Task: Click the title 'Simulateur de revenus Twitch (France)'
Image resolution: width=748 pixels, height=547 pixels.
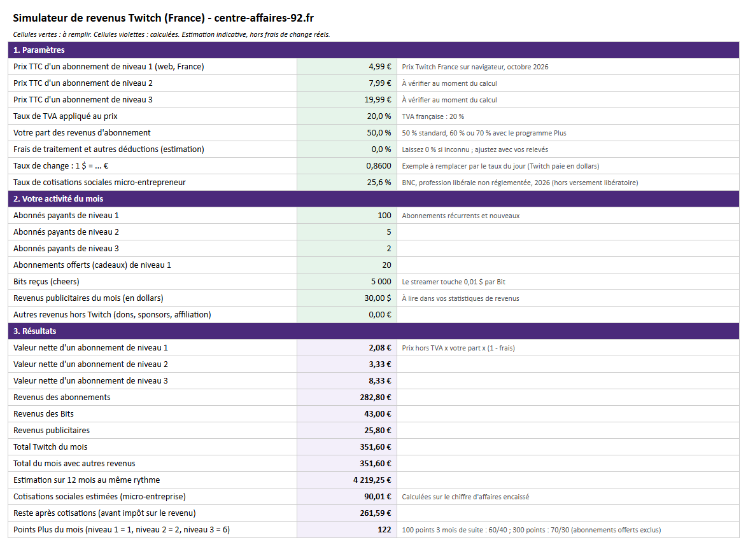Action: (109, 18)
